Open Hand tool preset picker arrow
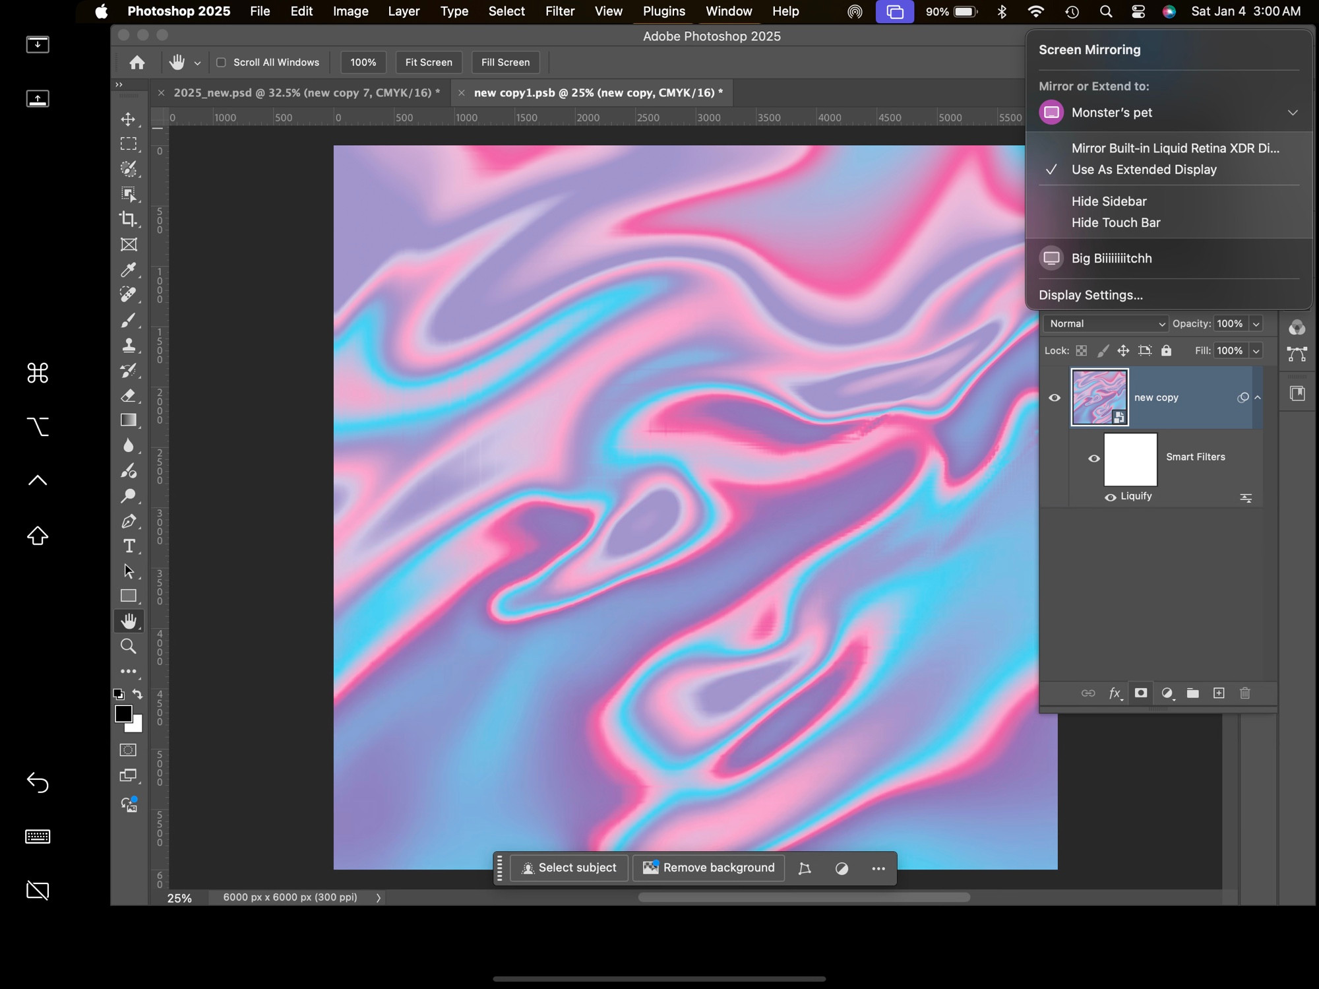 (x=197, y=63)
